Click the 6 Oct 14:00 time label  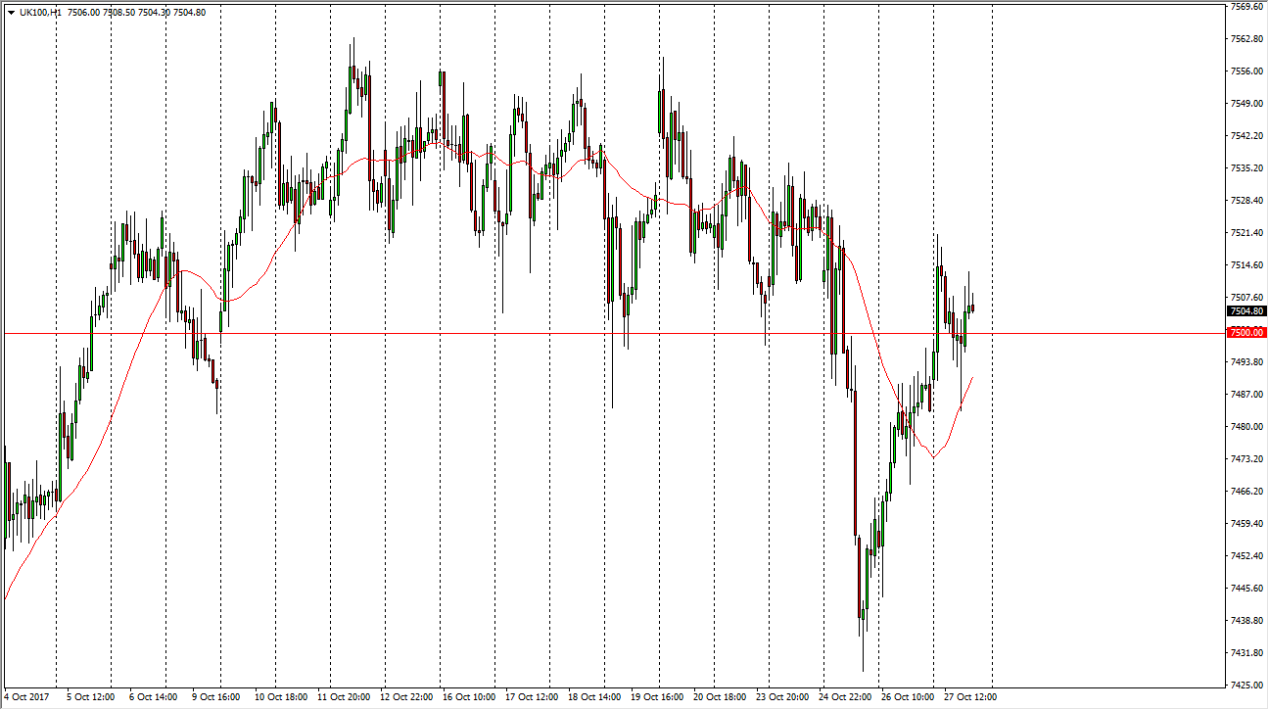tap(153, 697)
